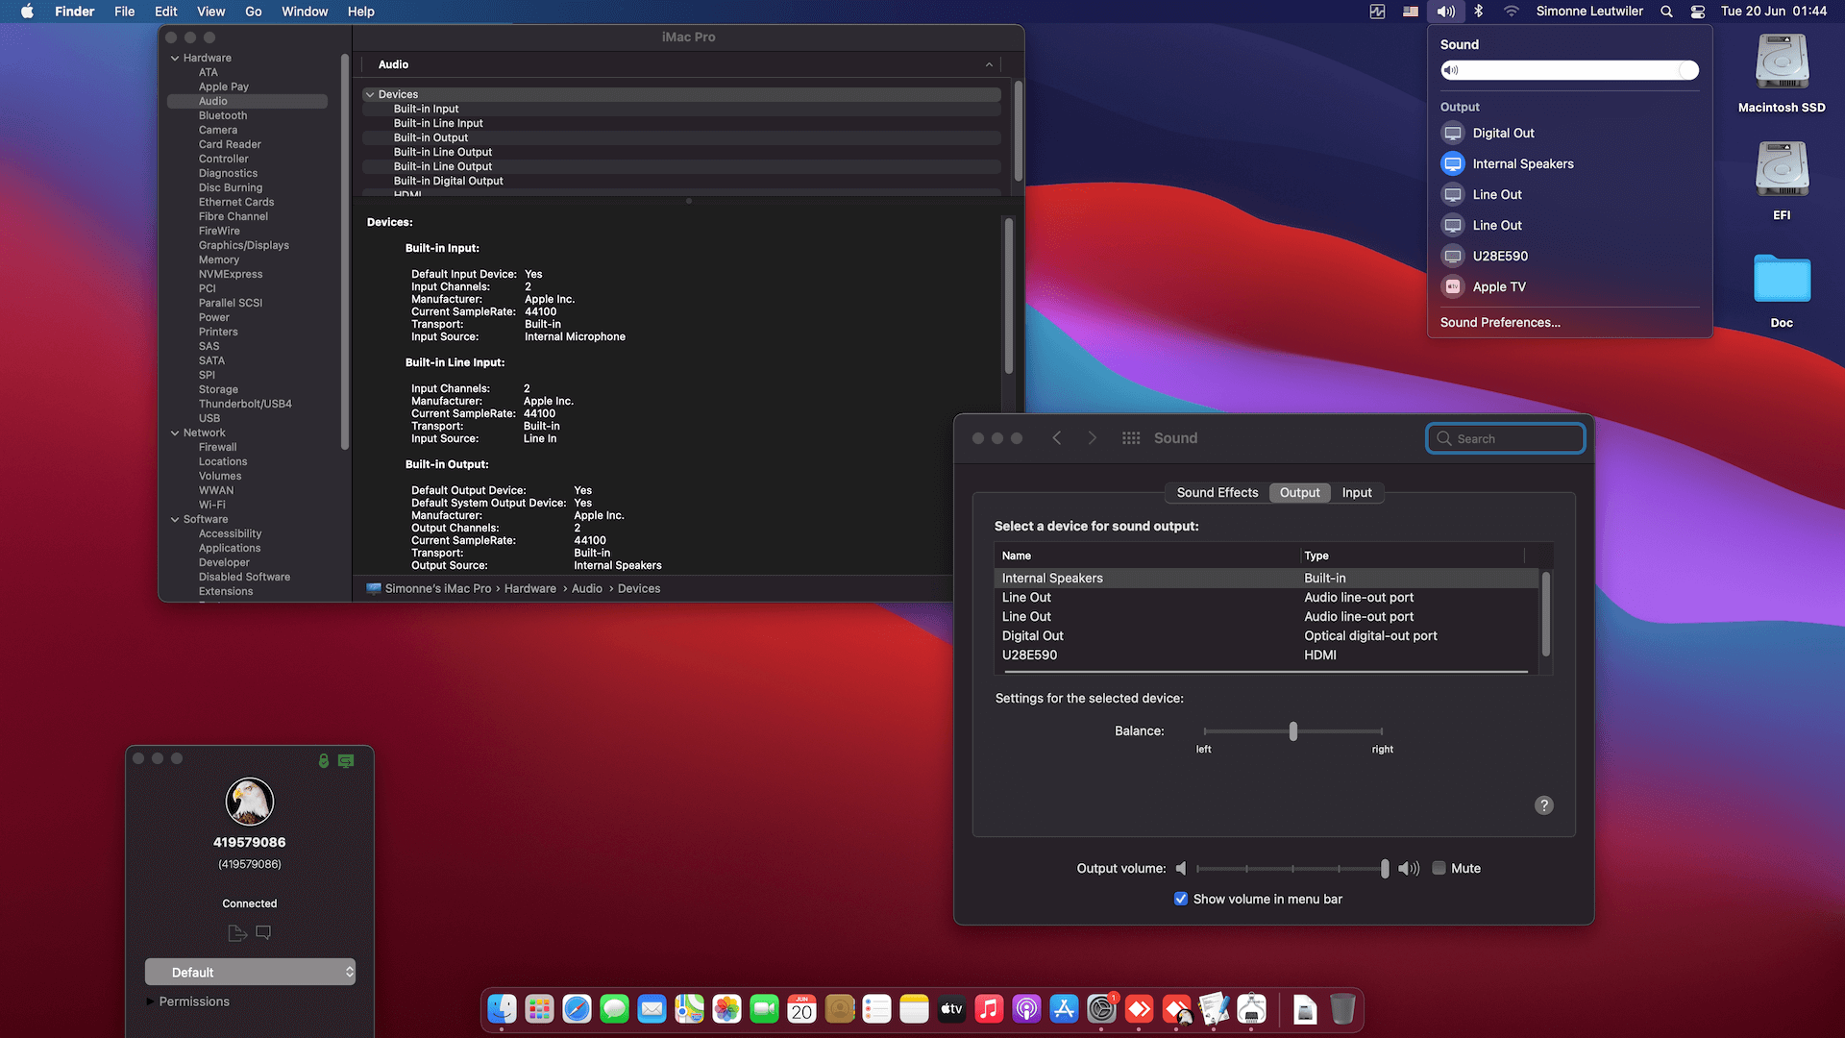Open Sound Preferences… from the Sound menu
1845x1038 pixels.
pos(1500,322)
